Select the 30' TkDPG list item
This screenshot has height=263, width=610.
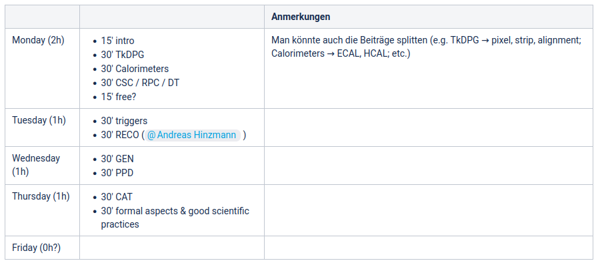[x=123, y=55]
